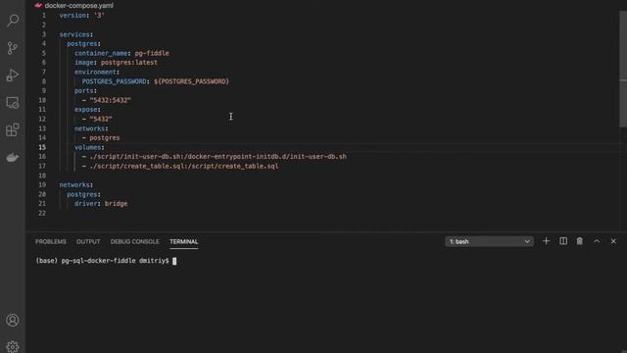Create a new terminal with plus icon
The height and width of the screenshot is (353, 627).
tap(546, 241)
